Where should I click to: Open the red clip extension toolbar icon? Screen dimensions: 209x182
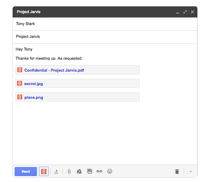coord(44,171)
